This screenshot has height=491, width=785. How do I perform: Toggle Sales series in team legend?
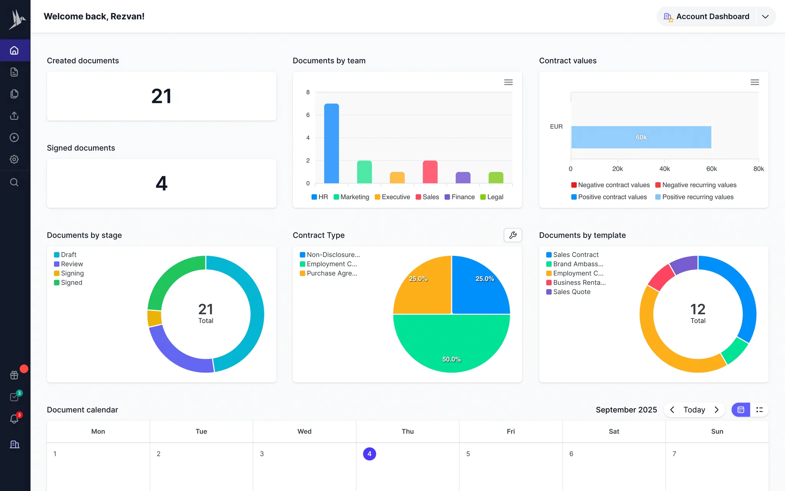click(427, 197)
